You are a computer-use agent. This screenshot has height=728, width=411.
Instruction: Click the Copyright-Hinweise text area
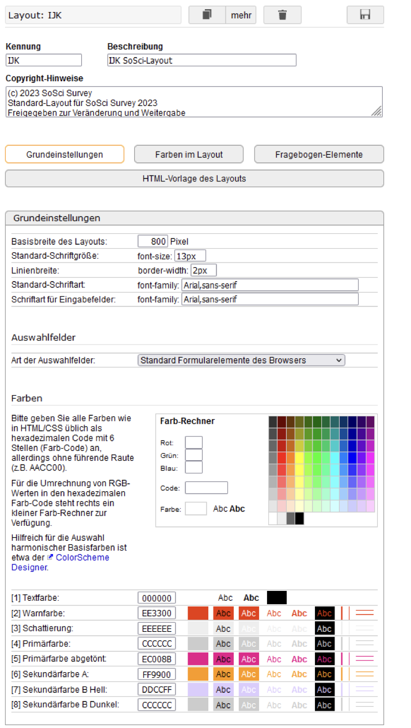click(x=194, y=102)
